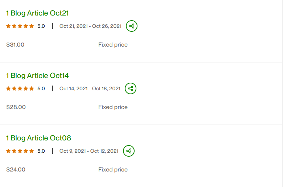Click Fixed price label next to $24.00
The width and height of the screenshot is (284, 187).
pyautogui.click(x=113, y=170)
